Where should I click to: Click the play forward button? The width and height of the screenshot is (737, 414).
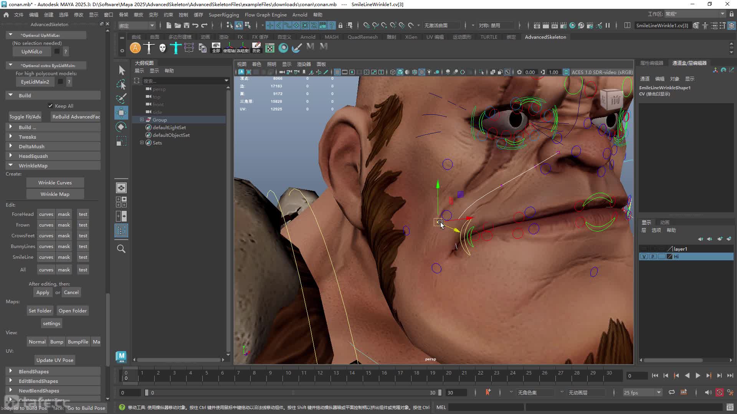698,376
